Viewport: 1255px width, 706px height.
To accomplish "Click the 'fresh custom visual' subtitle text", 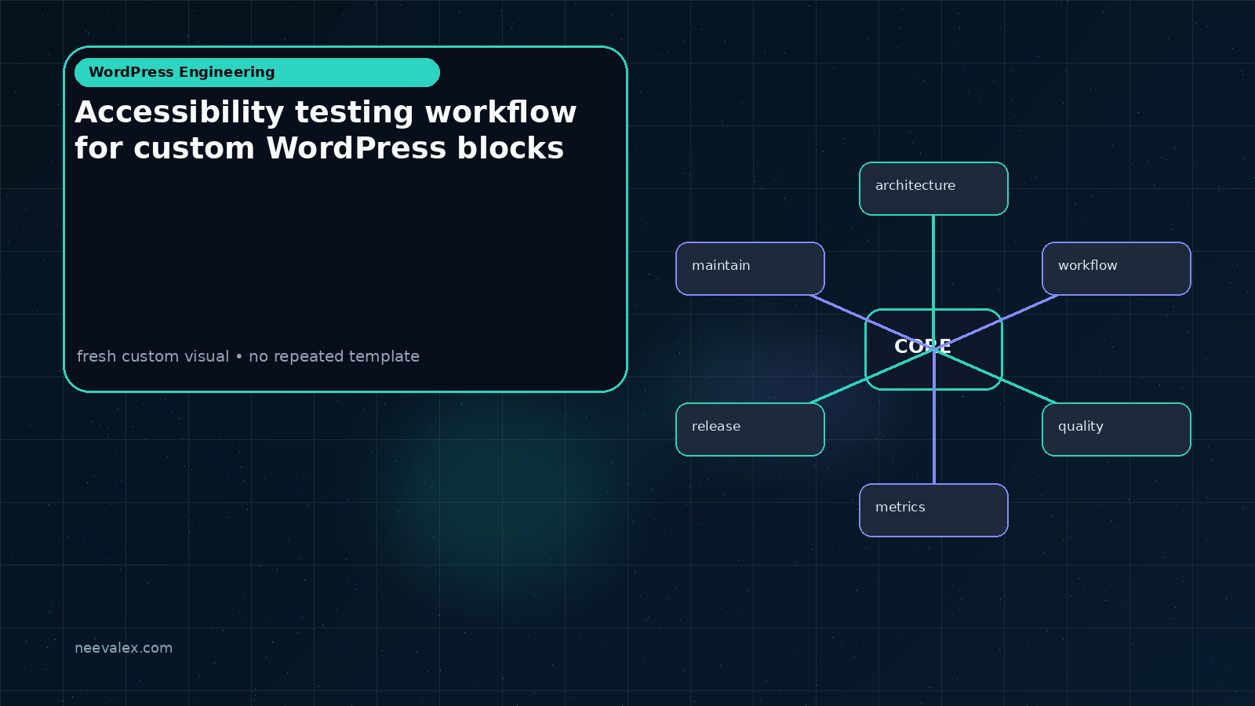I will [x=248, y=356].
